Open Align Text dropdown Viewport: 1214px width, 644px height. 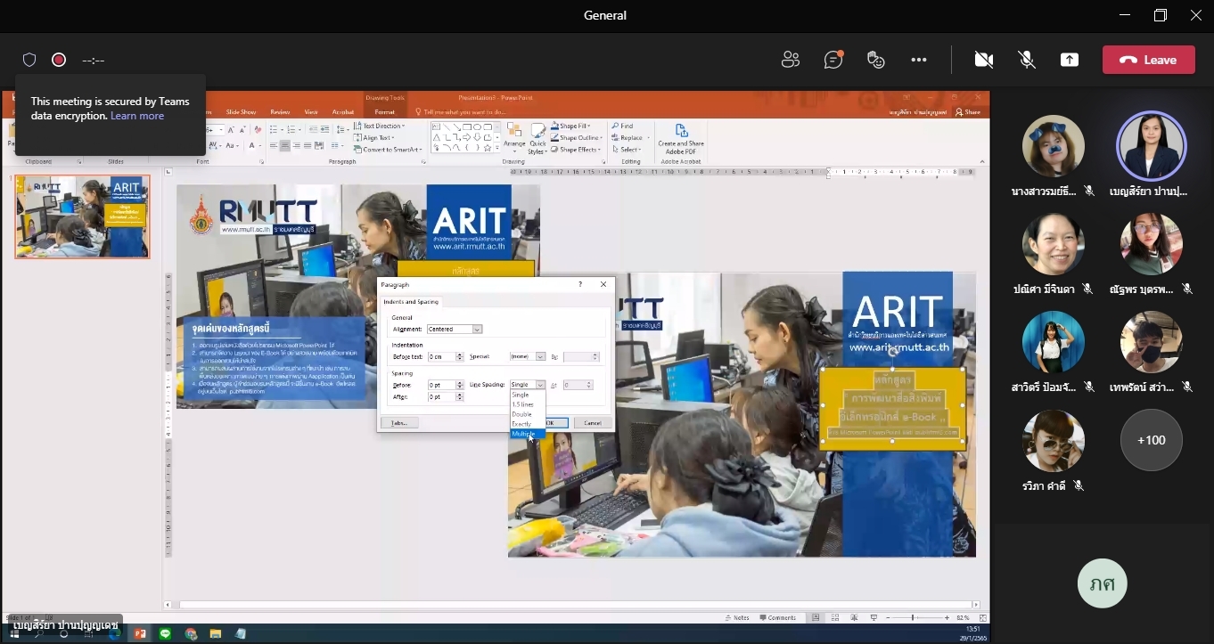click(375, 138)
